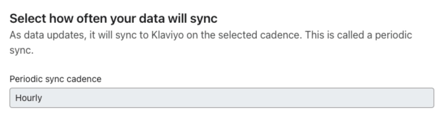
Task: Click the word "periodic" in the description
Action: point(393,35)
